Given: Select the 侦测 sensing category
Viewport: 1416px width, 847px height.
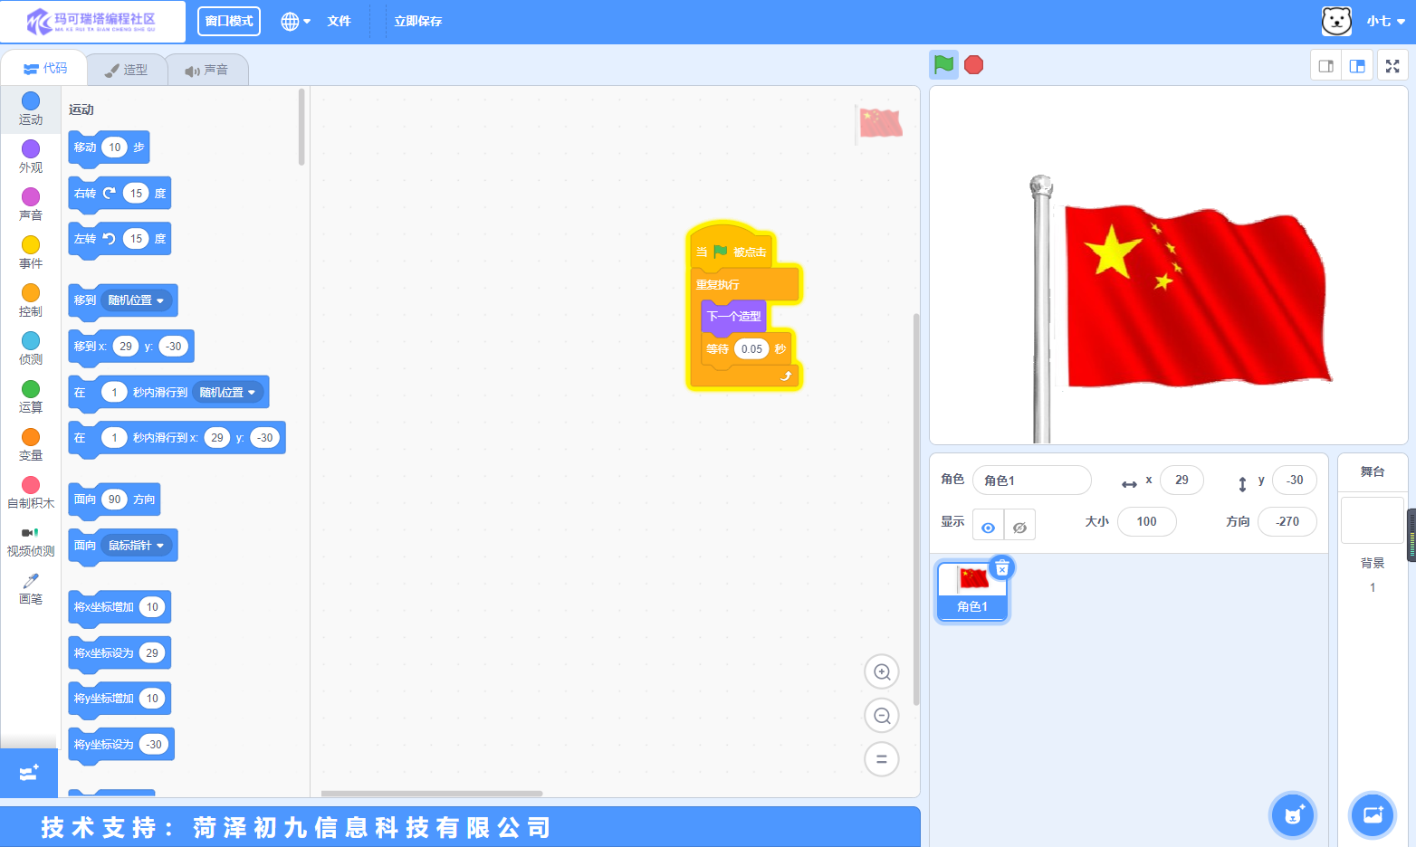Looking at the screenshot, I should [x=31, y=348].
